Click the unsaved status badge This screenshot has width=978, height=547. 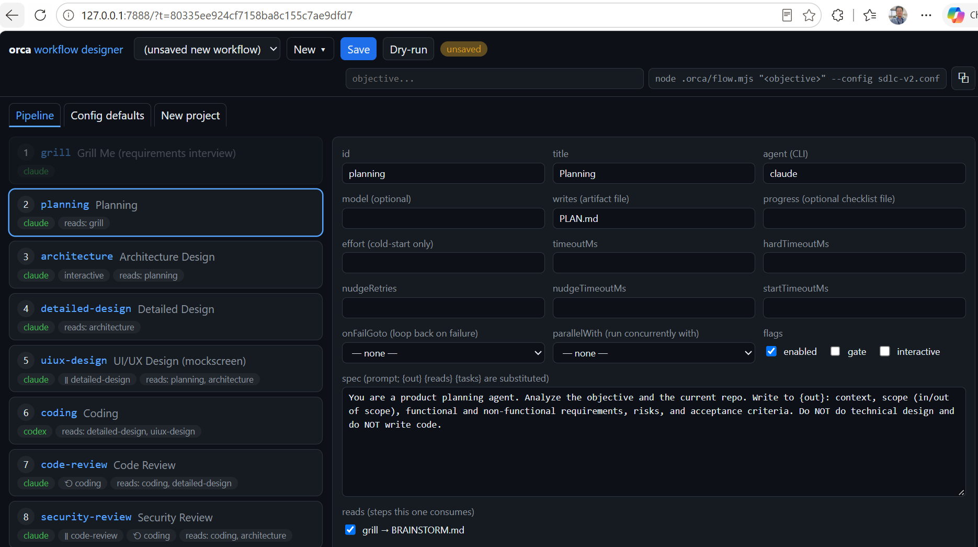coord(463,49)
